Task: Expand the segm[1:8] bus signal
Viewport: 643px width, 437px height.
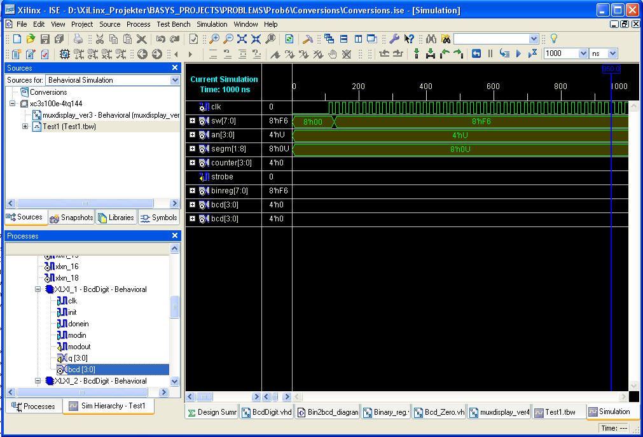Action: pyautogui.click(x=192, y=149)
